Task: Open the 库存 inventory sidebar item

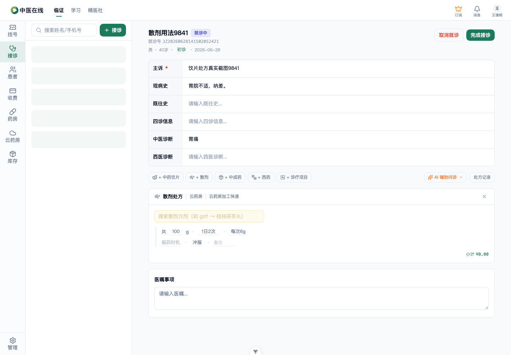Action: (12, 157)
